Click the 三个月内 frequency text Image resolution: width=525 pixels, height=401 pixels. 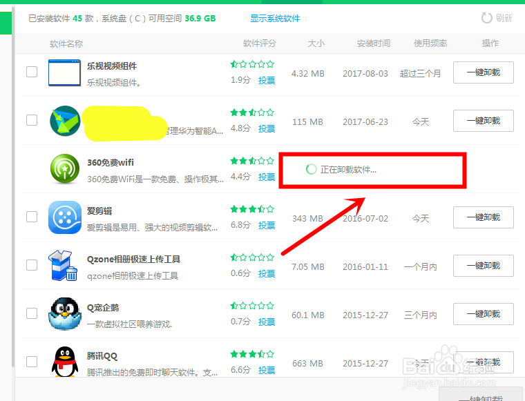tap(421, 315)
